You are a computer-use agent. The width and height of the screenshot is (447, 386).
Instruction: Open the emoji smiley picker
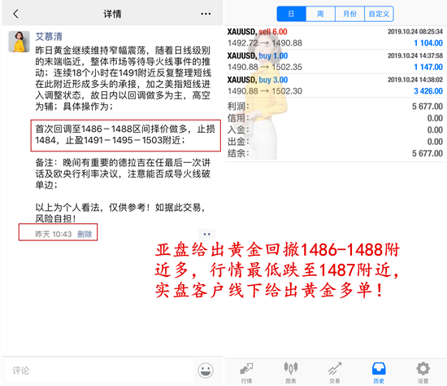click(206, 371)
